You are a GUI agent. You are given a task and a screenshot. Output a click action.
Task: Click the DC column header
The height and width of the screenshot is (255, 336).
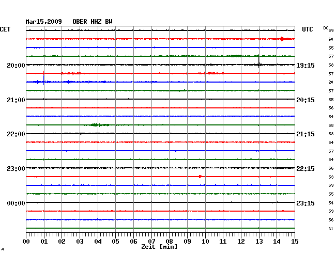(x=326, y=28)
